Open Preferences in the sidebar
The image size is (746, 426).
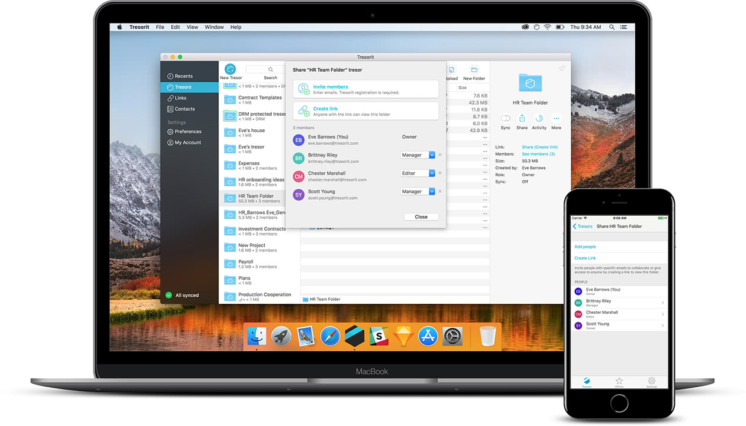(189, 132)
